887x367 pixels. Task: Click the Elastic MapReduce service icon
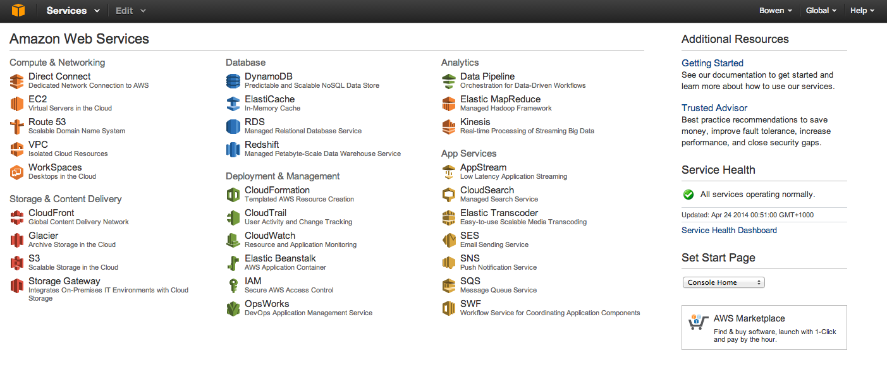pyautogui.click(x=449, y=104)
